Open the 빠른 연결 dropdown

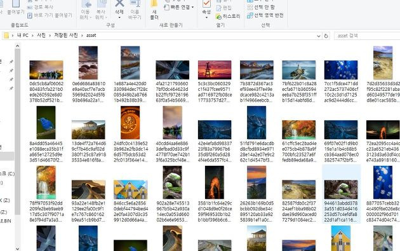(x=179, y=7)
